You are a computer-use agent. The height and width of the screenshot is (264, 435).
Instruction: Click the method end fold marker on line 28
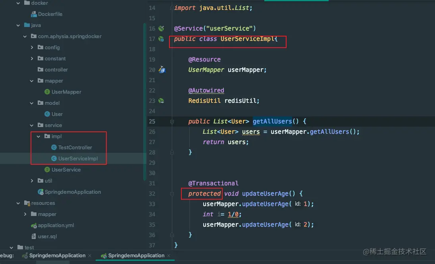pyautogui.click(x=172, y=152)
